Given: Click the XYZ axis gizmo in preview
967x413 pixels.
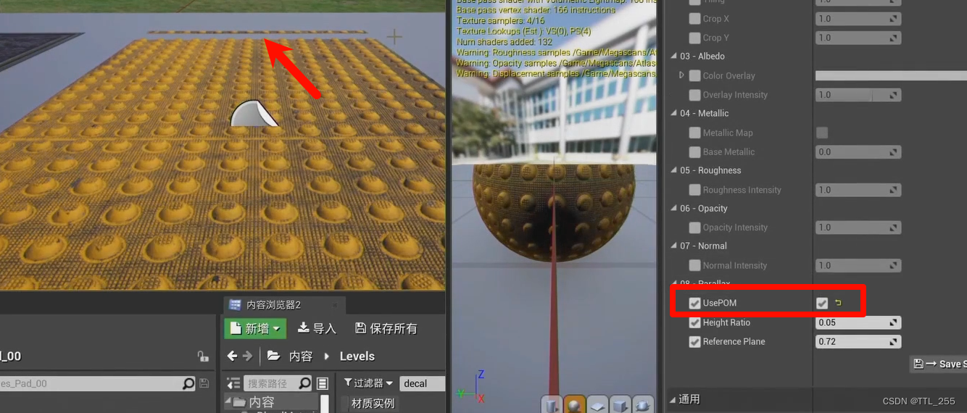Looking at the screenshot, I should pyautogui.click(x=472, y=386).
